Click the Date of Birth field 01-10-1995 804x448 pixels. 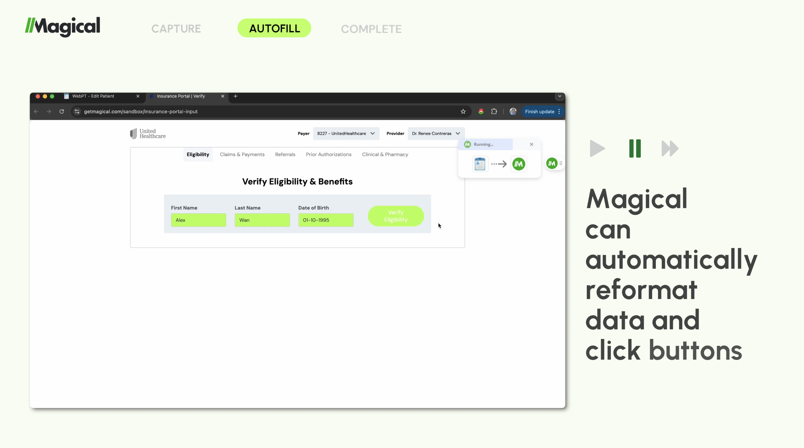[x=326, y=220]
